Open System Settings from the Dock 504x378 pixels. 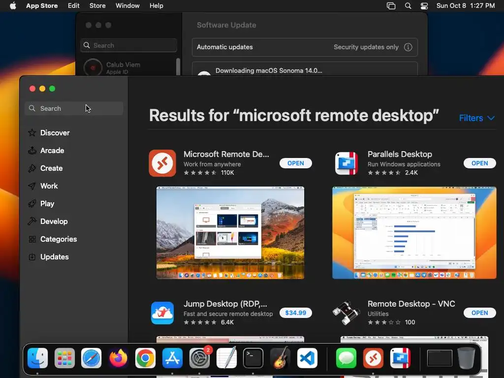(x=199, y=358)
